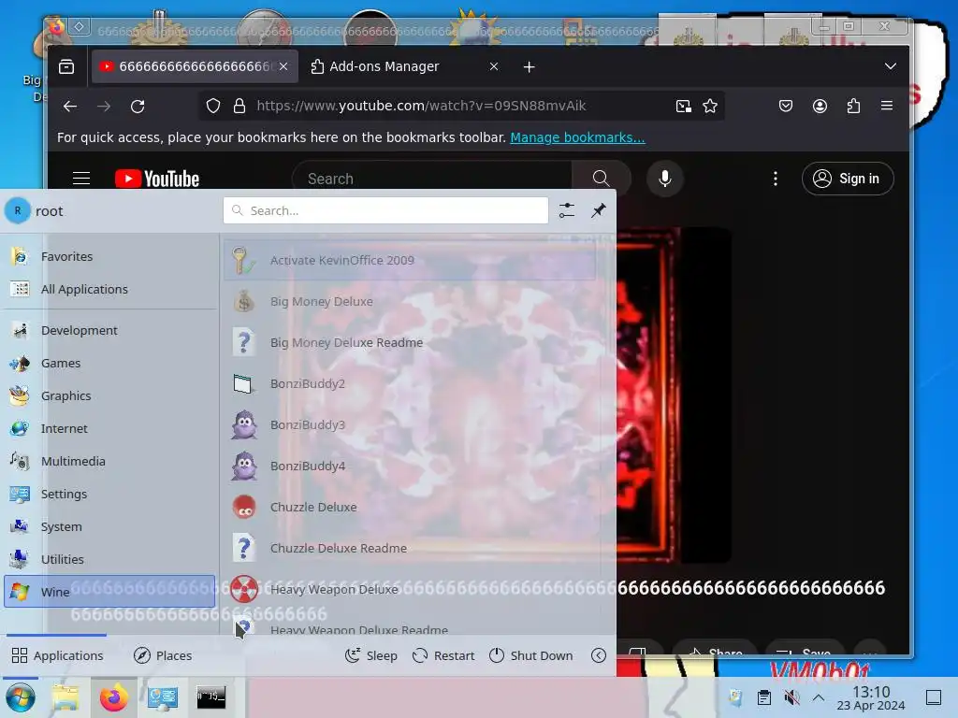Viewport: 958px width, 718px height.
Task: Open Utilities category
Action: click(109, 559)
